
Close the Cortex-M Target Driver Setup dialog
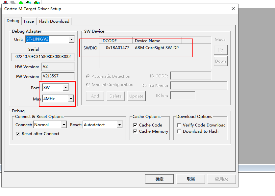pyautogui.click(x=233, y=9)
